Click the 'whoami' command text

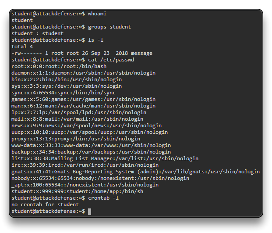tap(97, 14)
